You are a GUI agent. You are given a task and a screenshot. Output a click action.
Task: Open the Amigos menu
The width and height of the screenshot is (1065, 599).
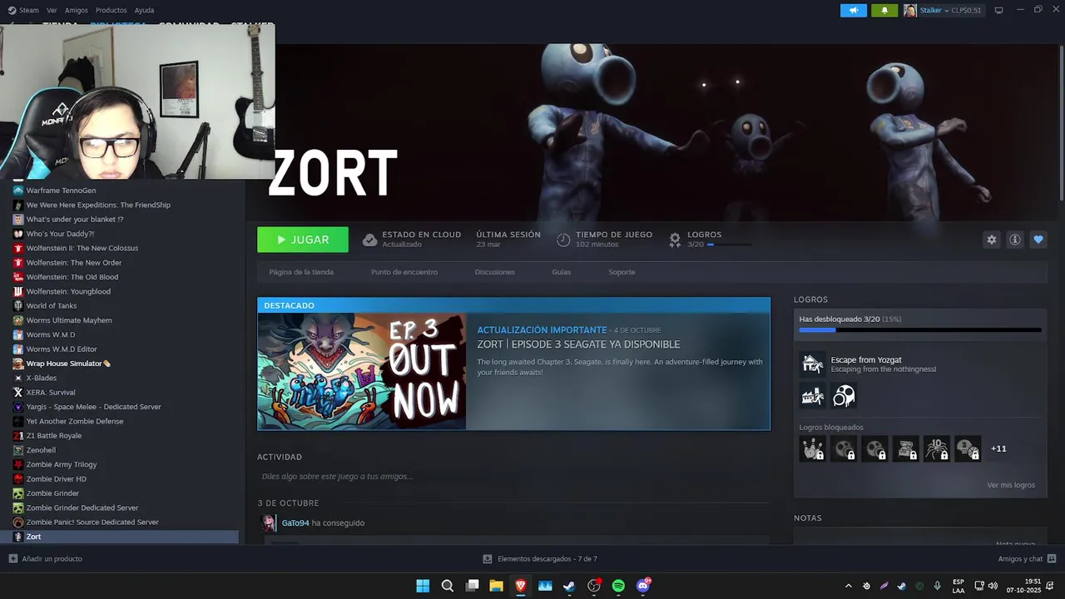(76, 10)
